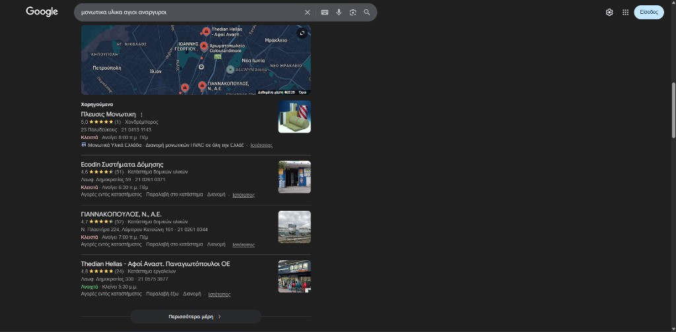Select the ALL'WYN Arena map marker

[230, 69]
